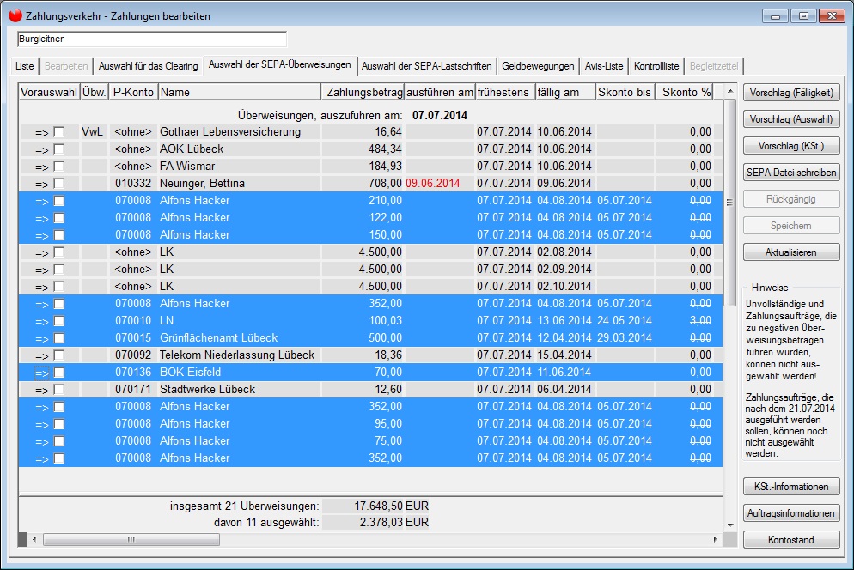Tick the Telekom Niederlassung Lübeck checkbox
Image resolution: width=854 pixels, height=570 pixels.
pyautogui.click(x=58, y=355)
